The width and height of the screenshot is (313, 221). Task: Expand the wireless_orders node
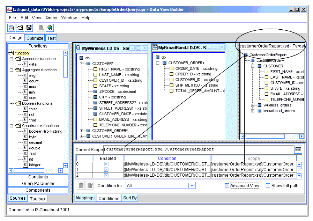coord(253,105)
